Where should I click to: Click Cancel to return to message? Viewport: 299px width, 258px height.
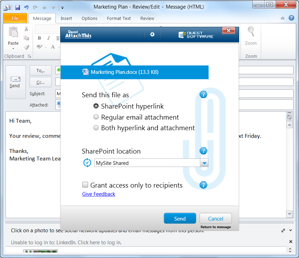pyautogui.click(x=215, y=218)
